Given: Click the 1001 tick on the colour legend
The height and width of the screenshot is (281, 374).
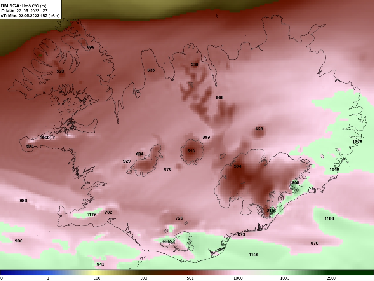Looking at the screenshot, I should pyautogui.click(x=285, y=278).
